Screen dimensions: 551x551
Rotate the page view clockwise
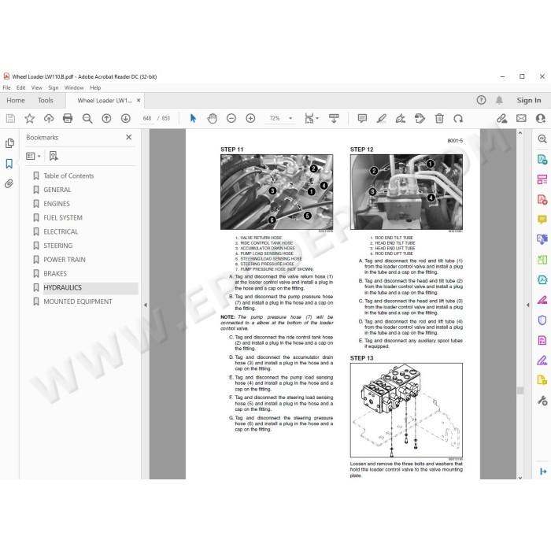(458, 118)
